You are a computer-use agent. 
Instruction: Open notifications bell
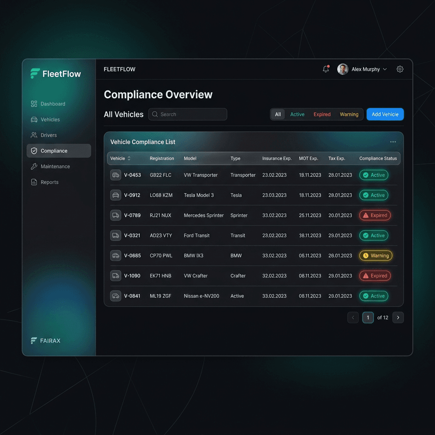(326, 69)
